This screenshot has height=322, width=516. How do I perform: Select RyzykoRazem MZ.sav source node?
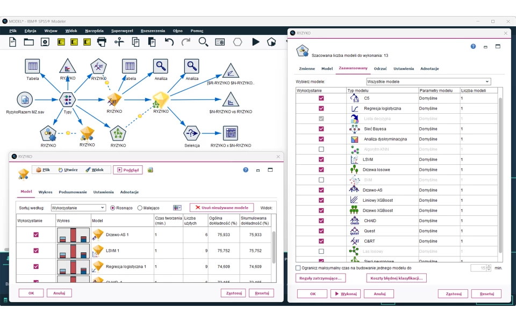click(x=24, y=99)
